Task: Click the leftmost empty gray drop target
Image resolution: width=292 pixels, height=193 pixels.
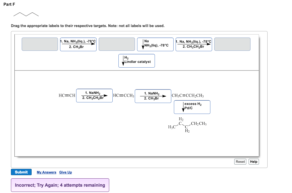Action: pos(39,44)
